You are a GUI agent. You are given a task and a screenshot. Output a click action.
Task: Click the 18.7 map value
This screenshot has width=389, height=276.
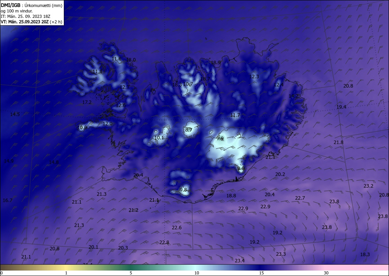point(205,79)
